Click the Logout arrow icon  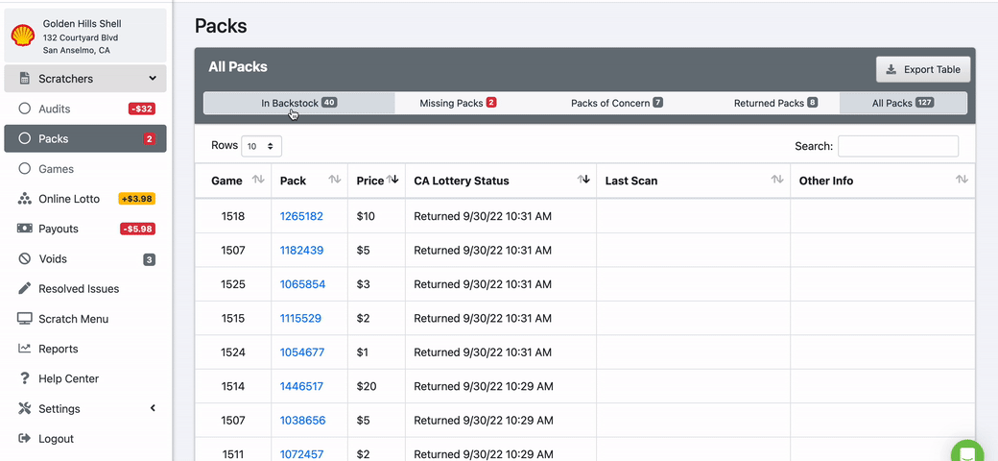pos(25,439)
